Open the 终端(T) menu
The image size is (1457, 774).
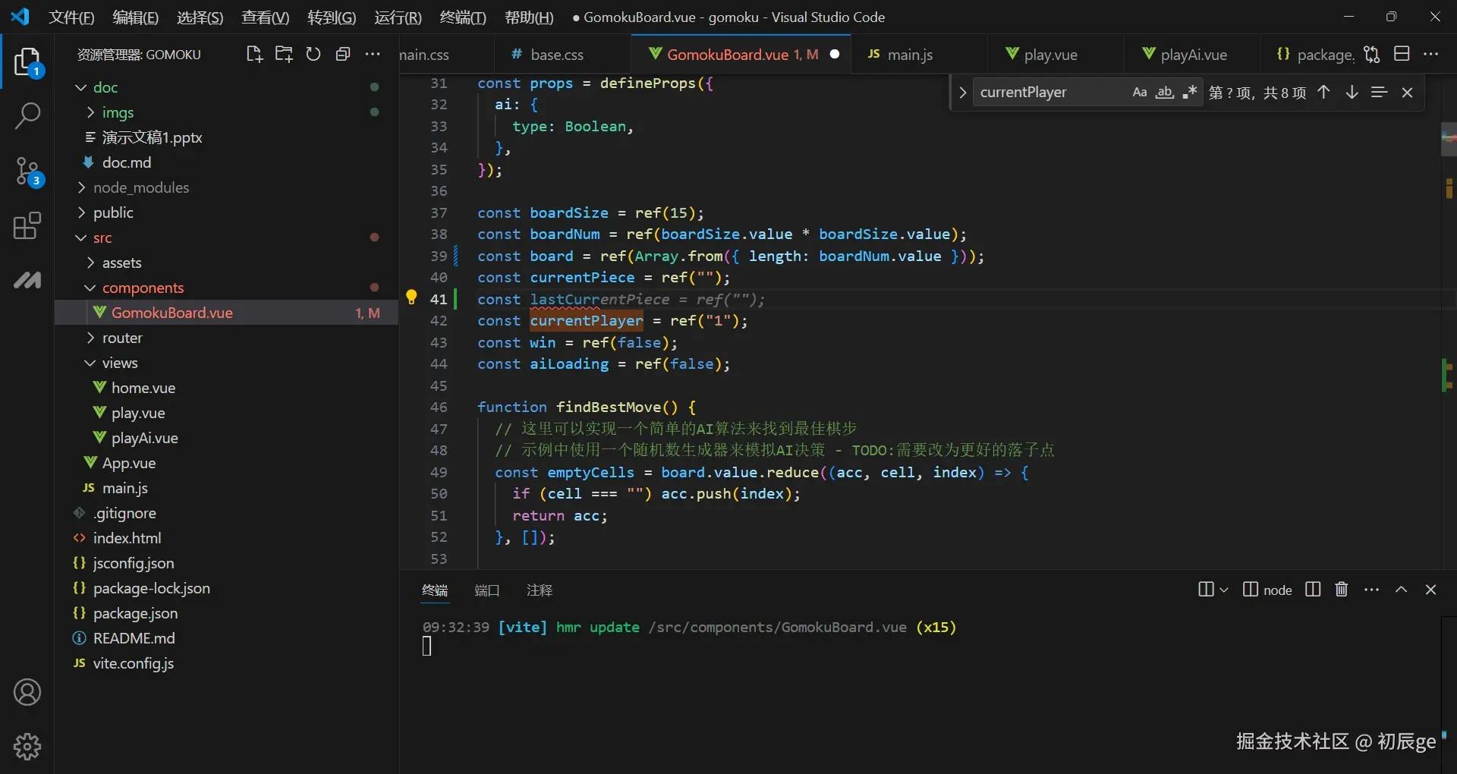463,17
